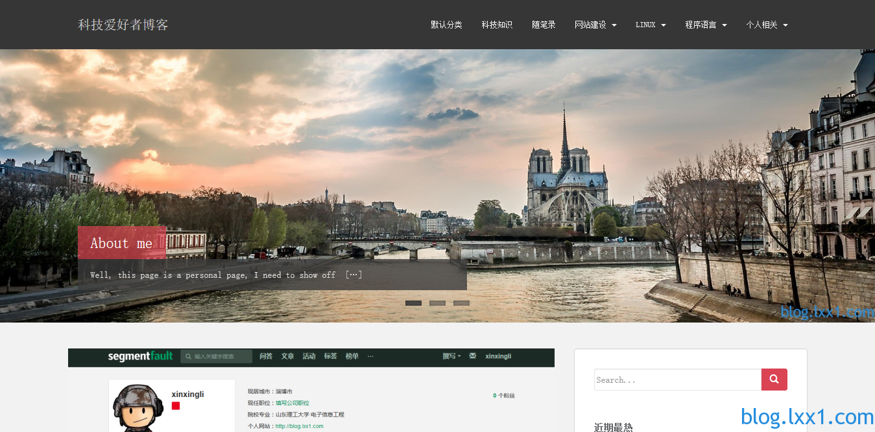This screenshot has height=432, width=875.
Task: Focus the Search... input field
Action: pos(678,380)
